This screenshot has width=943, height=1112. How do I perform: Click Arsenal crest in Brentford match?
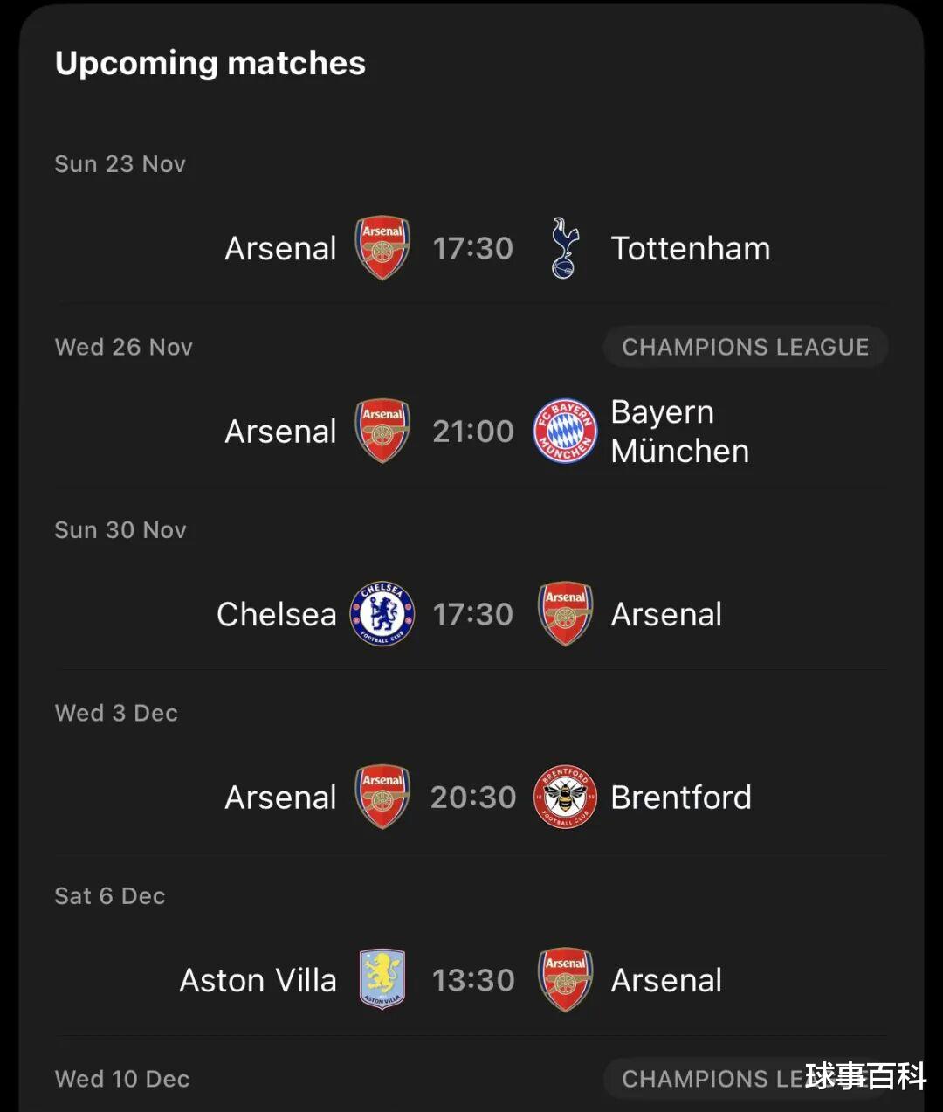[382, 797]
